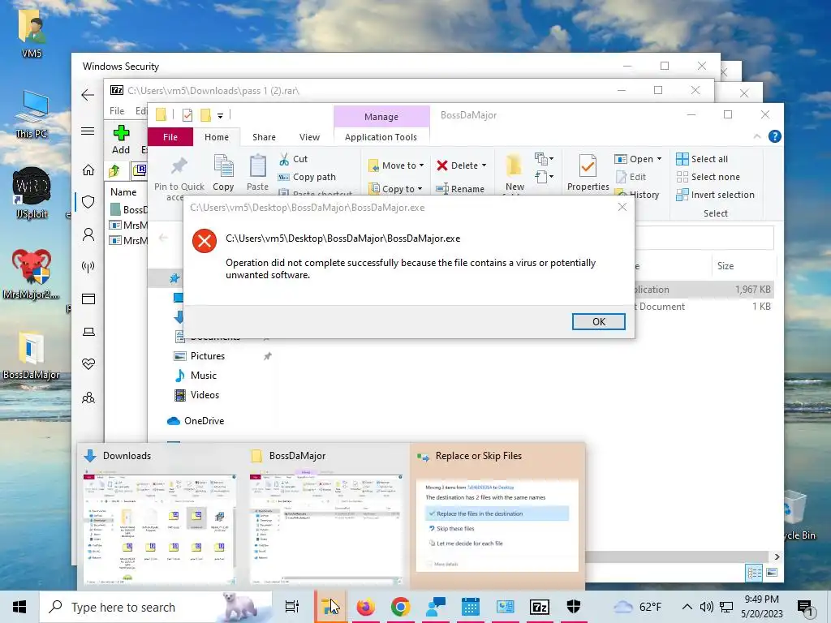Open the Delete dropdown arrow
This screenshot has height=623, width=831.
(484, 165)
